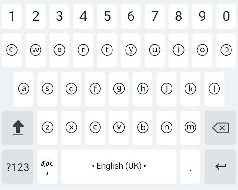Tap the circled letter m key
This screenshot has height=190, width=238.
click(190, 128)
